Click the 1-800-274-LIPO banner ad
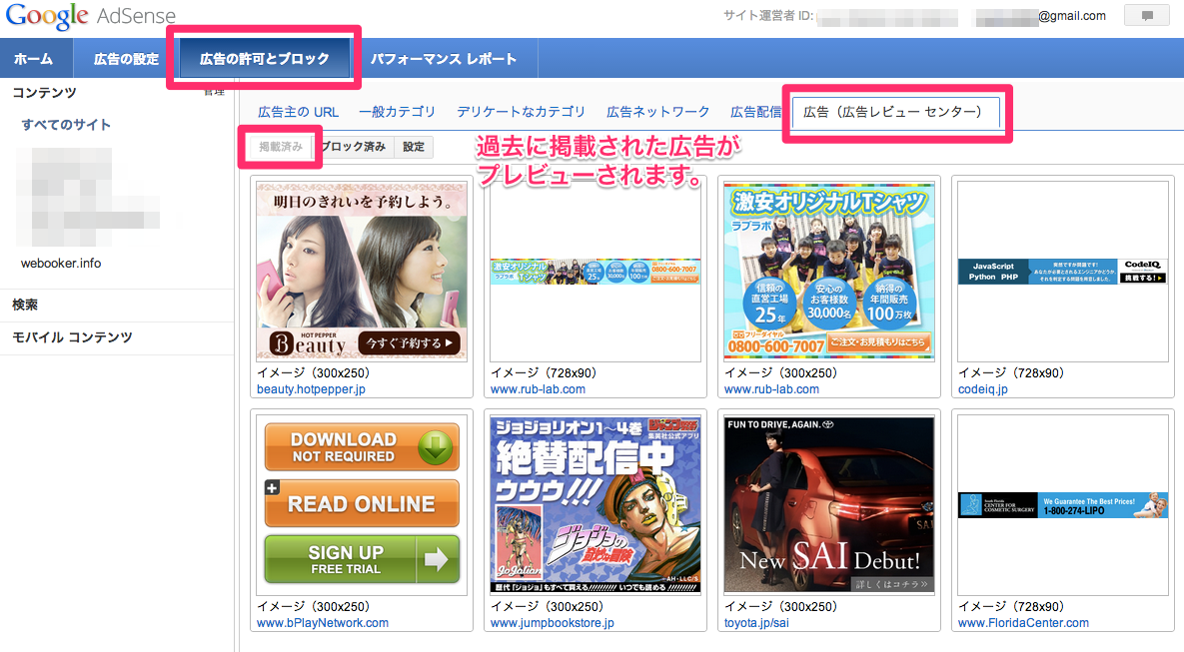 tap(1062, 505)
